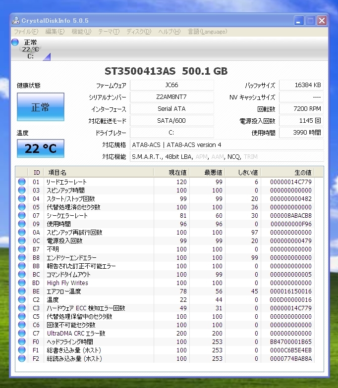Image resolution: width=338 pixels, height=388 pixels.
Task: Open the 言語(Language) menu
Action: click(x=207, y=32)
